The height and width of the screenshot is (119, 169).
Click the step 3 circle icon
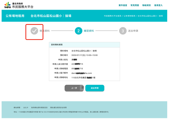(123, 31)
